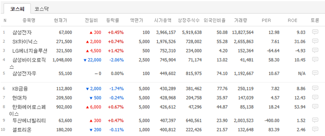The width and height of the screenshot is (325, 136).
Task: Click the 상장주식수 column header
Action: 189,20
